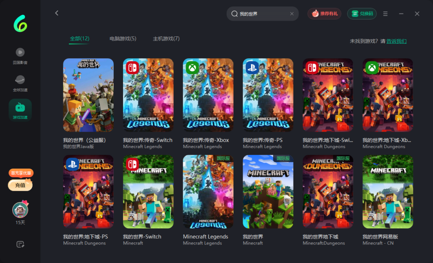This screenshot has width=433, height=263.
Task: Click the title 我的世界地下城
Action: coord(321,237)
